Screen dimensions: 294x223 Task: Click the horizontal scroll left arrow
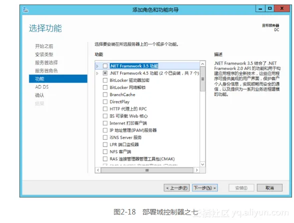98,170
